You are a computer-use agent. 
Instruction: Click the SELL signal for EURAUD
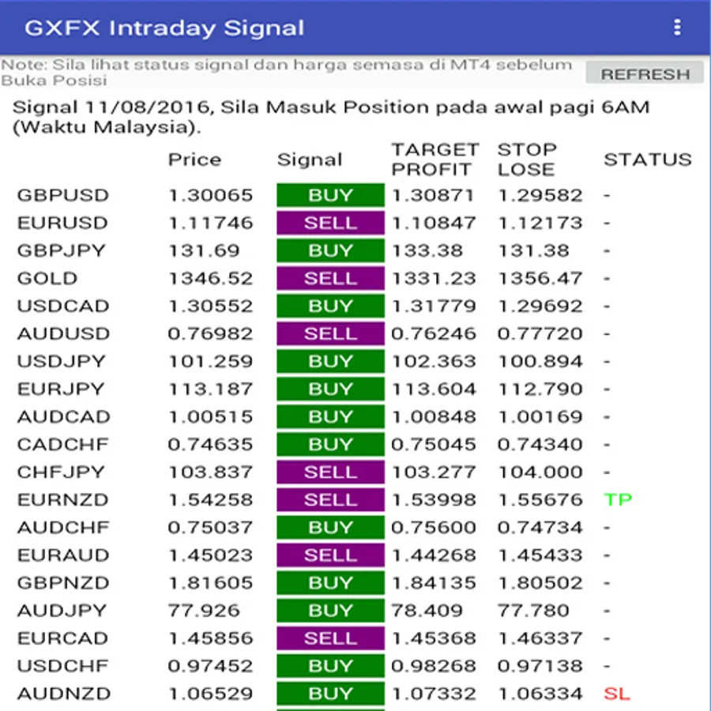(x=330, y=555)
